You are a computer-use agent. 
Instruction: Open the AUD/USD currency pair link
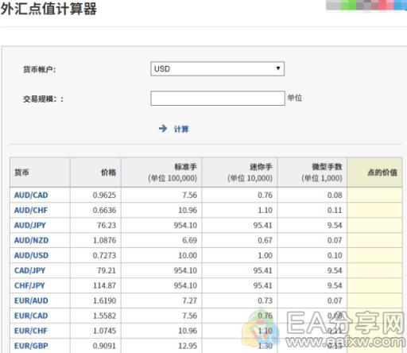point(31,255)
